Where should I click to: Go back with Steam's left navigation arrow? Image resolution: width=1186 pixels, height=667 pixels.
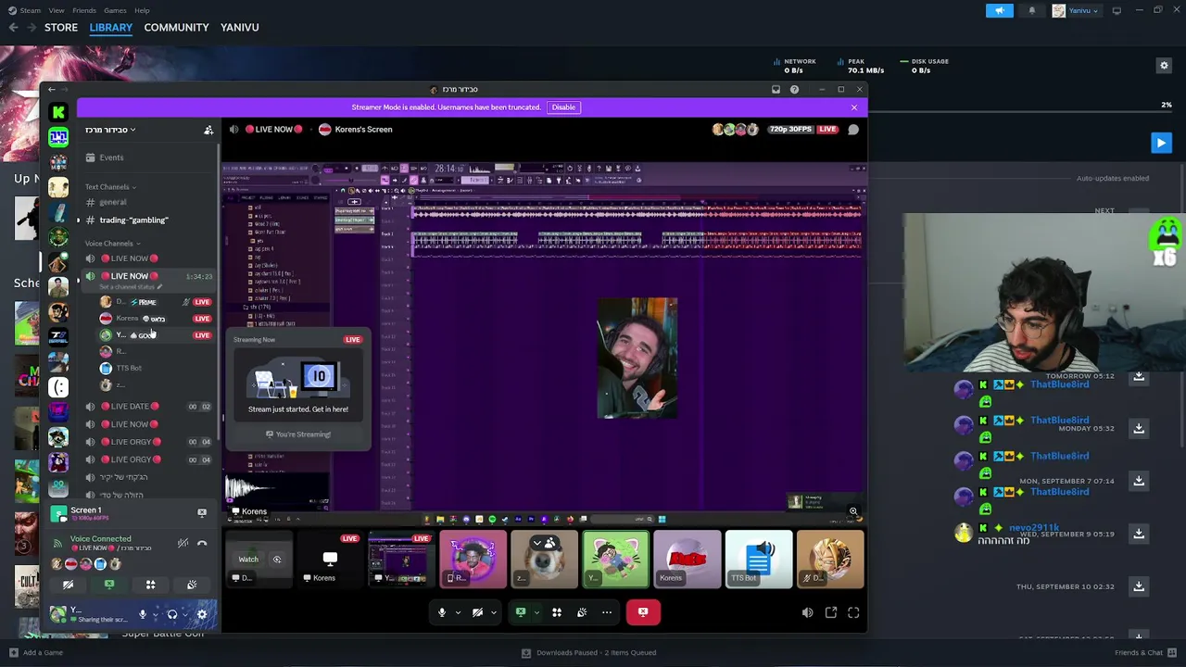pyautogui.click(x=14, y=28)
